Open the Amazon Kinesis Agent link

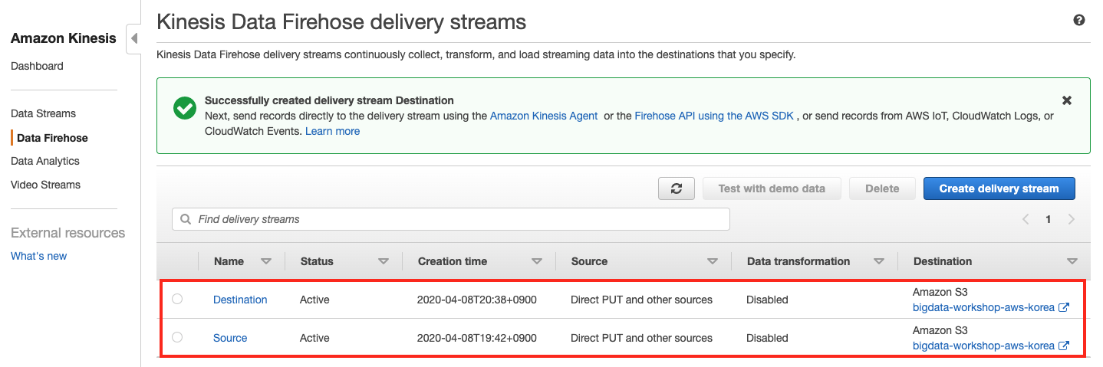(543, 116)
